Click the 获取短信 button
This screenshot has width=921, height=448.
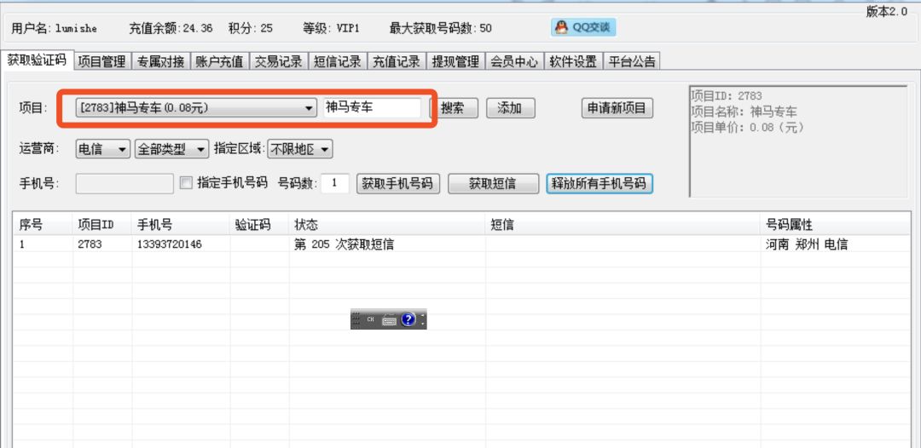[494, 183]
